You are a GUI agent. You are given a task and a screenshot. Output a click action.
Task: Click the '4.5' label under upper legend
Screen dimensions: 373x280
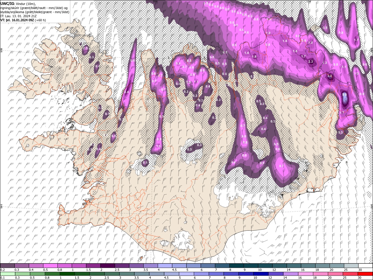pos(174,270)
